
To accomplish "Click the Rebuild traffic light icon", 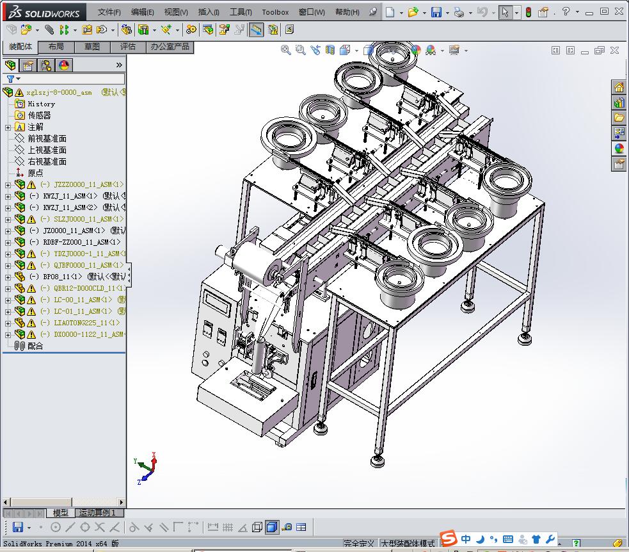I will point(528,12).
